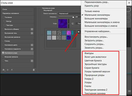Close the Стиль слоя dialog

tap(129, 3)
